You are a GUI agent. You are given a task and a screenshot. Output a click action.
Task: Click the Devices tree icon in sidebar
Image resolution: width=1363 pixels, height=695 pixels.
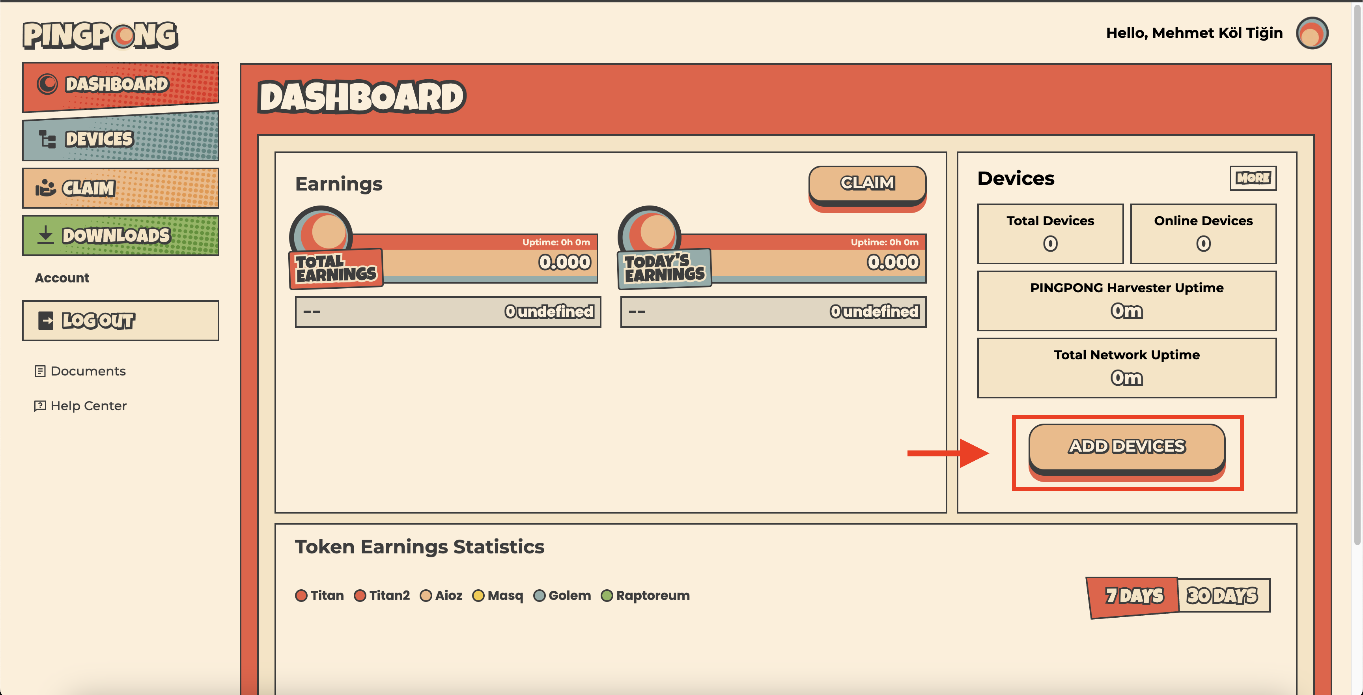(x=47, y=139)
